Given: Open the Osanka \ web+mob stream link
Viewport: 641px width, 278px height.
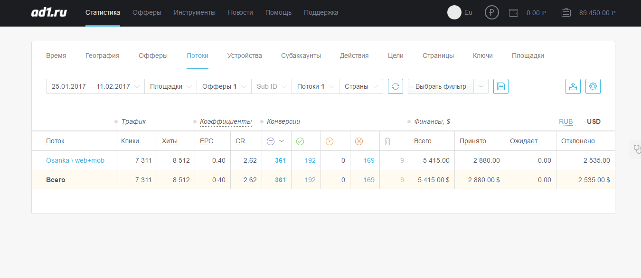Looking at the screenshot, I should click(x=75, y=160).
